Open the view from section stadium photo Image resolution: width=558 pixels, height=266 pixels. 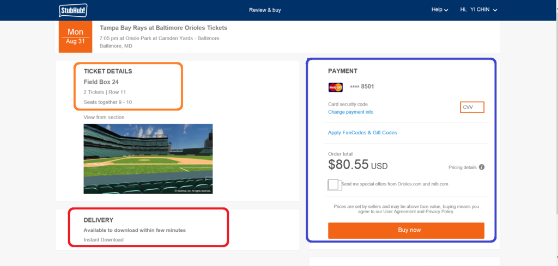pyautogui.click(x=148, y=158)
